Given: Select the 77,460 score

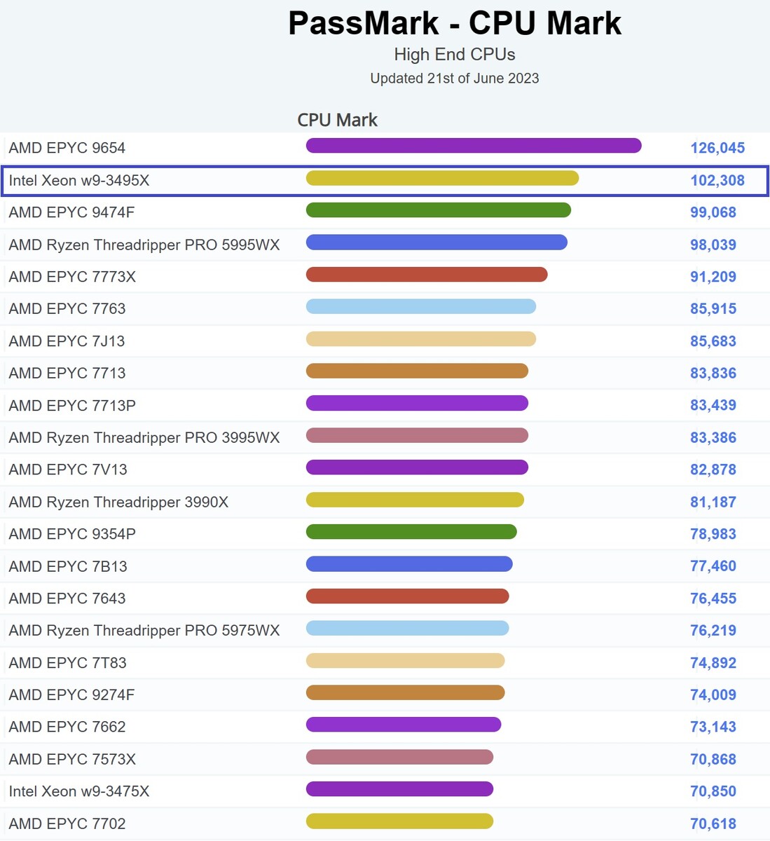Looking at the screenshot, I should click(x=713, y=566).
